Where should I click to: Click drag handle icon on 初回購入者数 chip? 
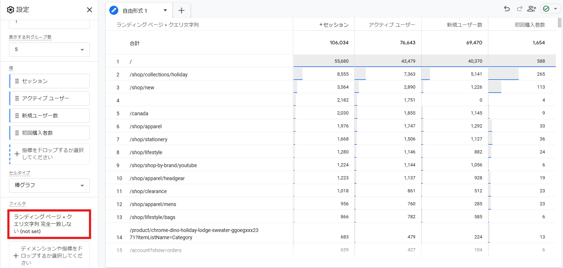coord(17,133)
